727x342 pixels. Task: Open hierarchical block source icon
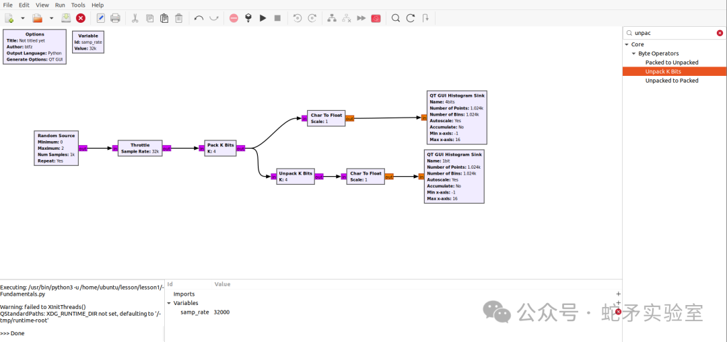(x=425, y=18)
